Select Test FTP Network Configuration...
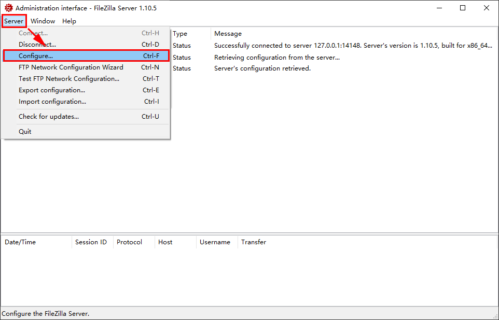 [86, 79]
